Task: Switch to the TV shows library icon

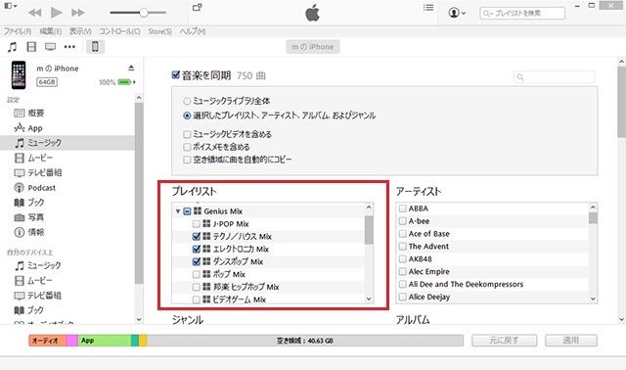Action: point(50,47)
